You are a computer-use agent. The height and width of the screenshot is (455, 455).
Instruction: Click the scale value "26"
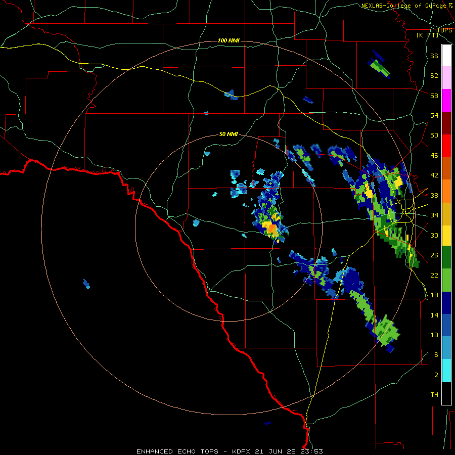coord(434,255)
